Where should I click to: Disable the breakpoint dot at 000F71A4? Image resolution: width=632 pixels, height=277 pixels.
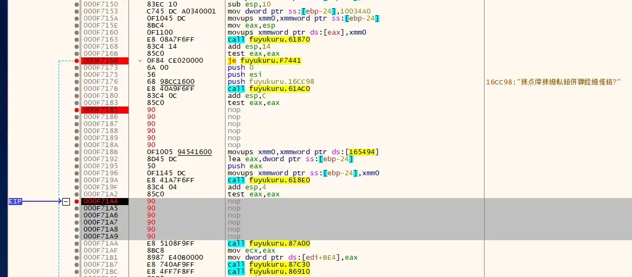(76, 201)
